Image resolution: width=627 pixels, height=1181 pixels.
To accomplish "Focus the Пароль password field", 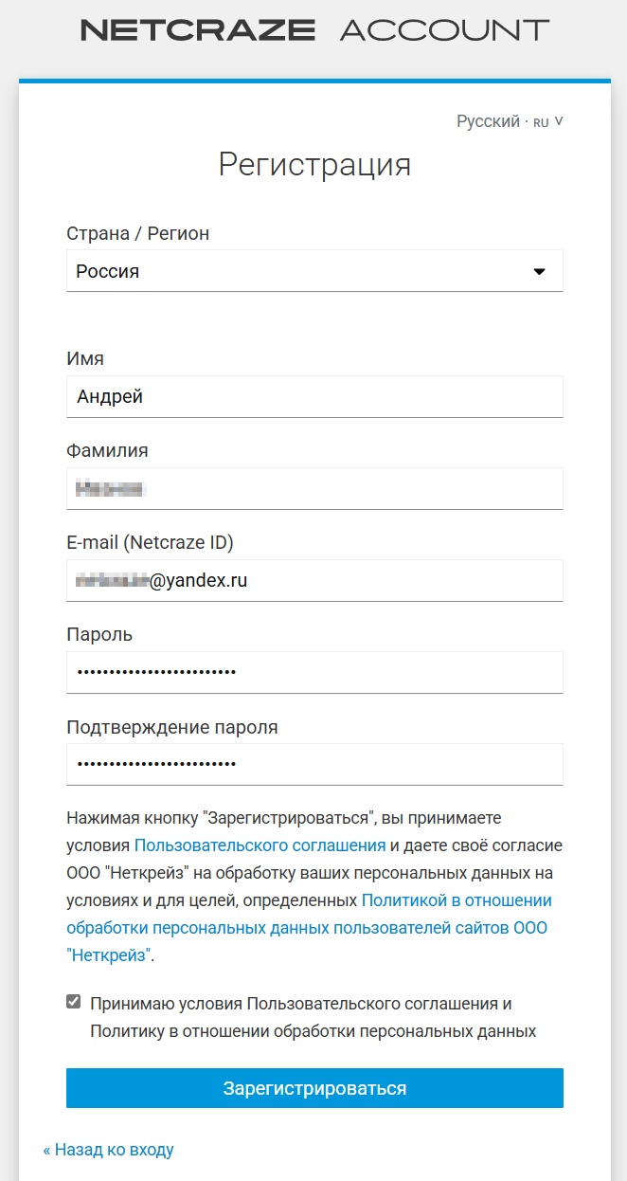I will pyautogui.click(x=314, y=672).
